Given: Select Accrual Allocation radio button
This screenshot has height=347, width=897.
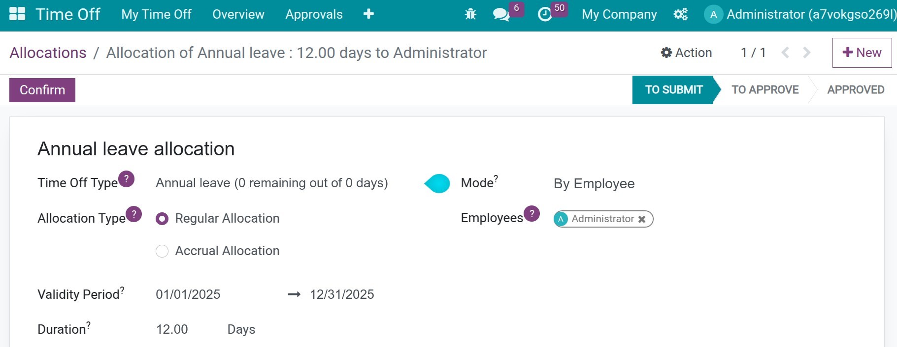Looking at the screenshot, I should click(x=162, y=251).
